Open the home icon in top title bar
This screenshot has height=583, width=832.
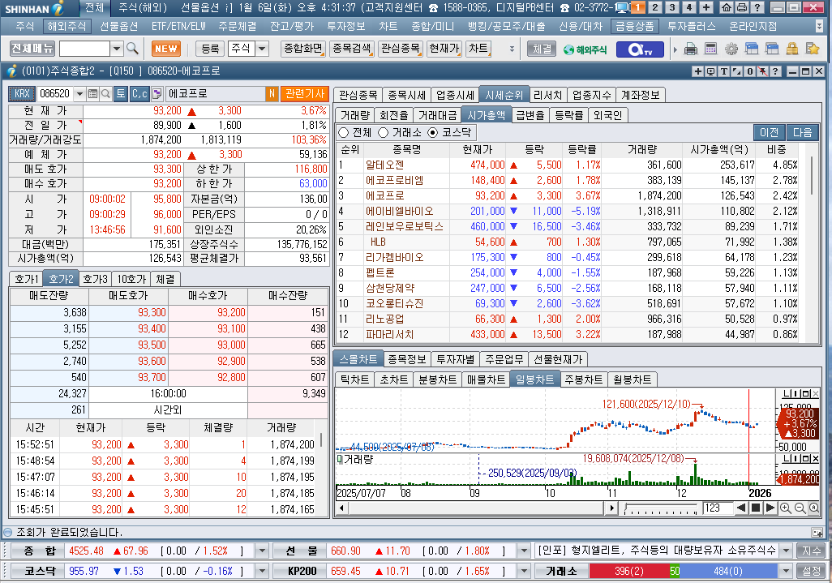pos(727,7)
